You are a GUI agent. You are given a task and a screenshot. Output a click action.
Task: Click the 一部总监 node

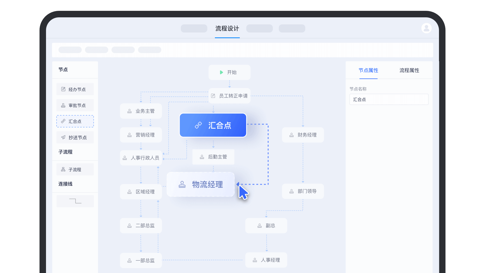tap(141, 261)
